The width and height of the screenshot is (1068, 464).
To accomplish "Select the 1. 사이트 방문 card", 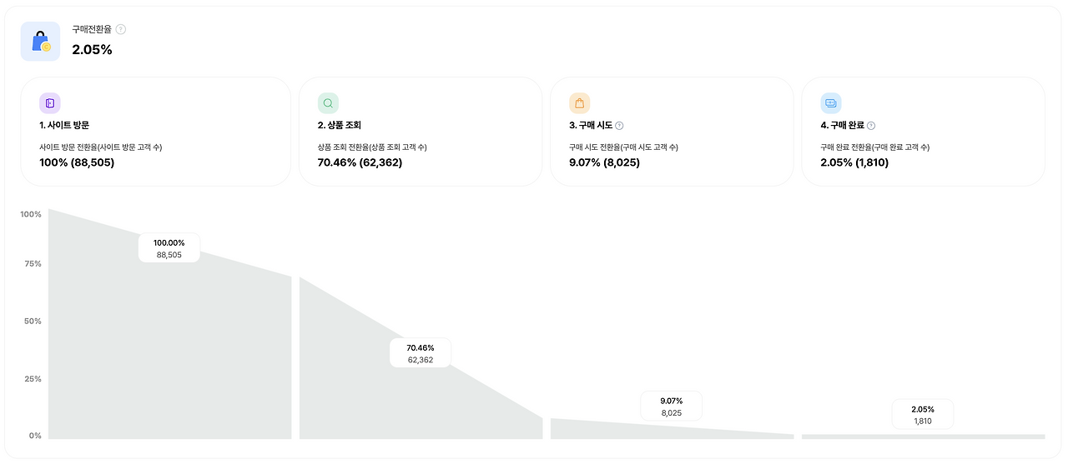I will pyautogui.click(x=156, y=132).
